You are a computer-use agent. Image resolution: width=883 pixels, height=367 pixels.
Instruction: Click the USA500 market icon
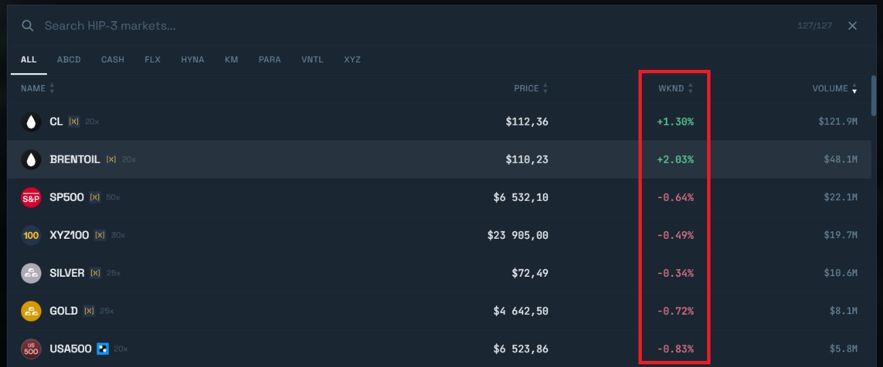31,349
